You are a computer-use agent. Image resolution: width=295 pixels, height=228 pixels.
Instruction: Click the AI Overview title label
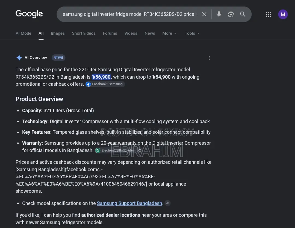36,58
